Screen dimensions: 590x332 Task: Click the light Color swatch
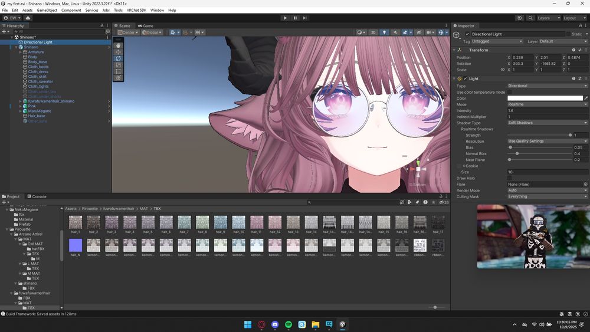[x=545, y=98]
